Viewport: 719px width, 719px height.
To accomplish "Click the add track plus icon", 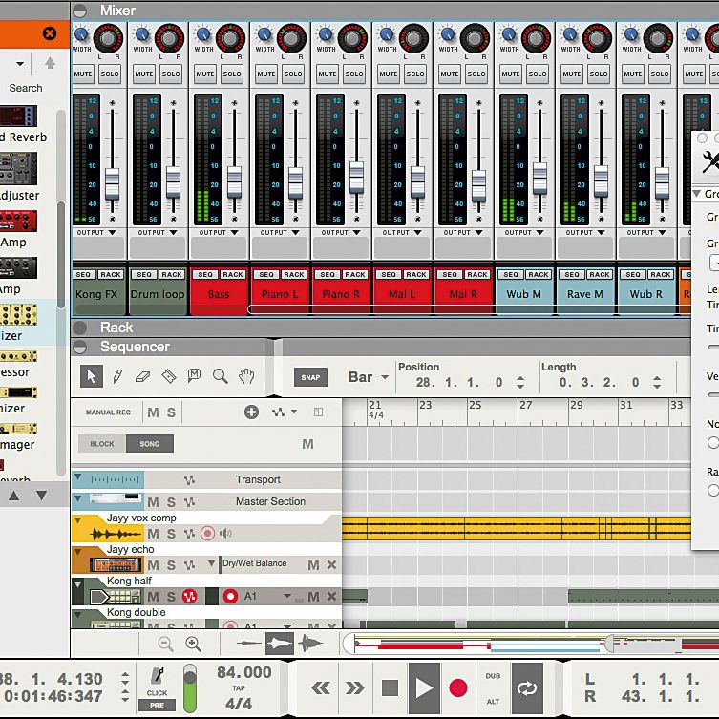I will (251, 412).
